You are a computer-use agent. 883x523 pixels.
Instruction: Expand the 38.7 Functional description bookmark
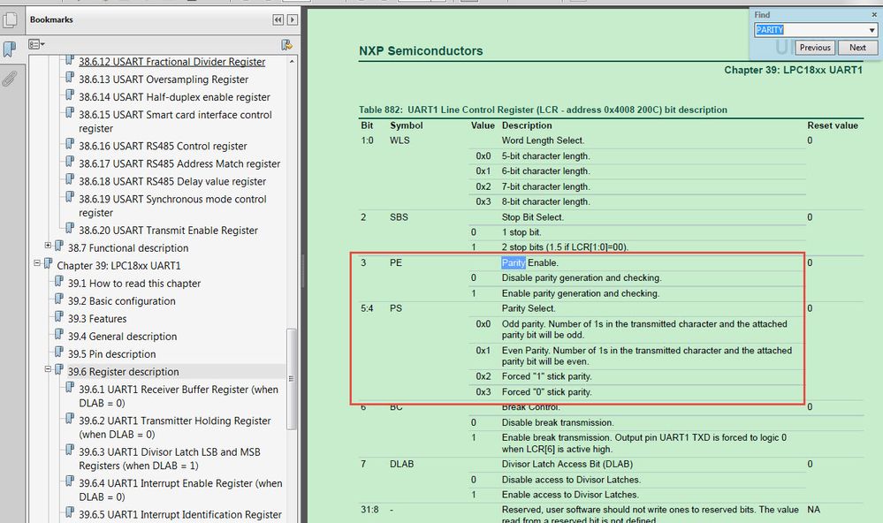tap(48, 246)
